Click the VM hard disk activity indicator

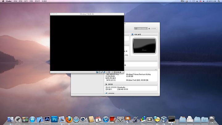tap(97, 72)
